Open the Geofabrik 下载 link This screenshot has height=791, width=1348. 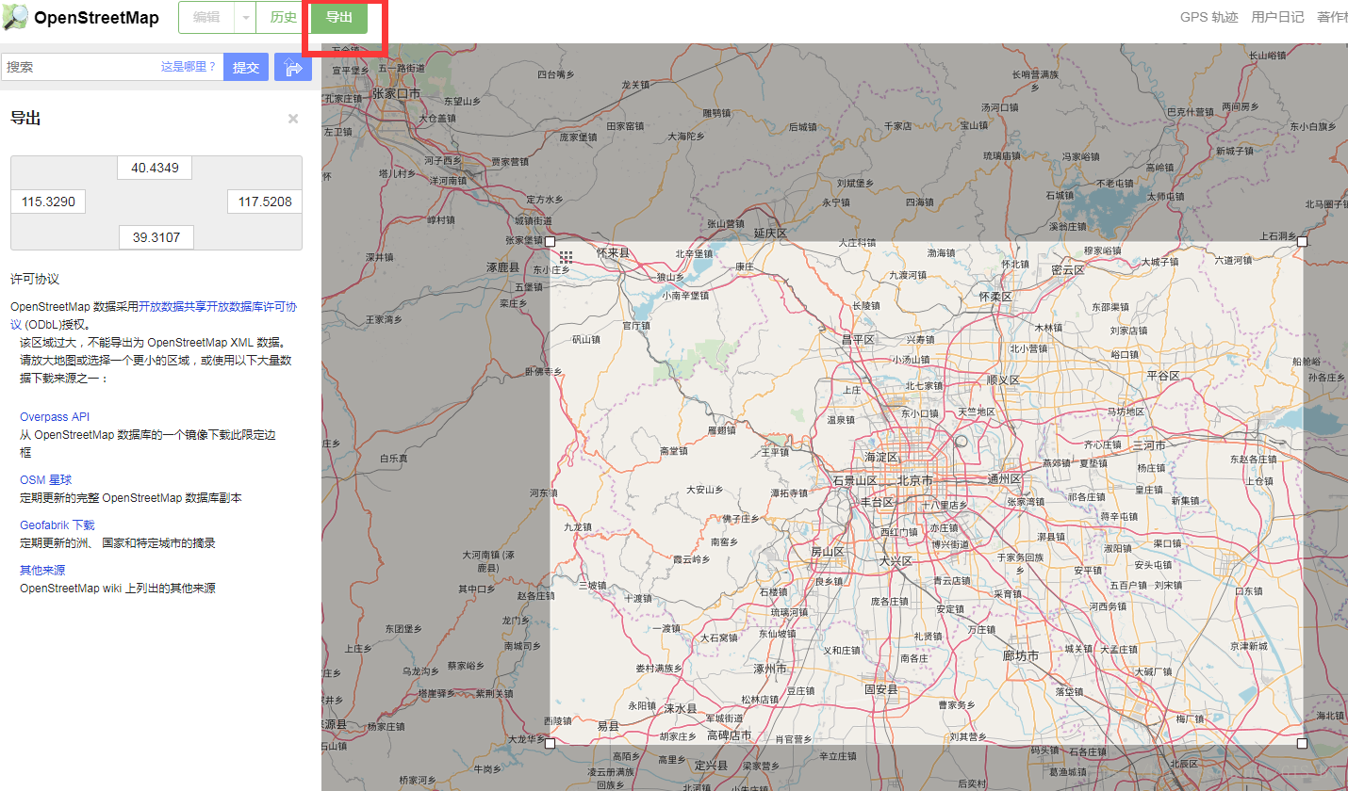coord(58,525)
